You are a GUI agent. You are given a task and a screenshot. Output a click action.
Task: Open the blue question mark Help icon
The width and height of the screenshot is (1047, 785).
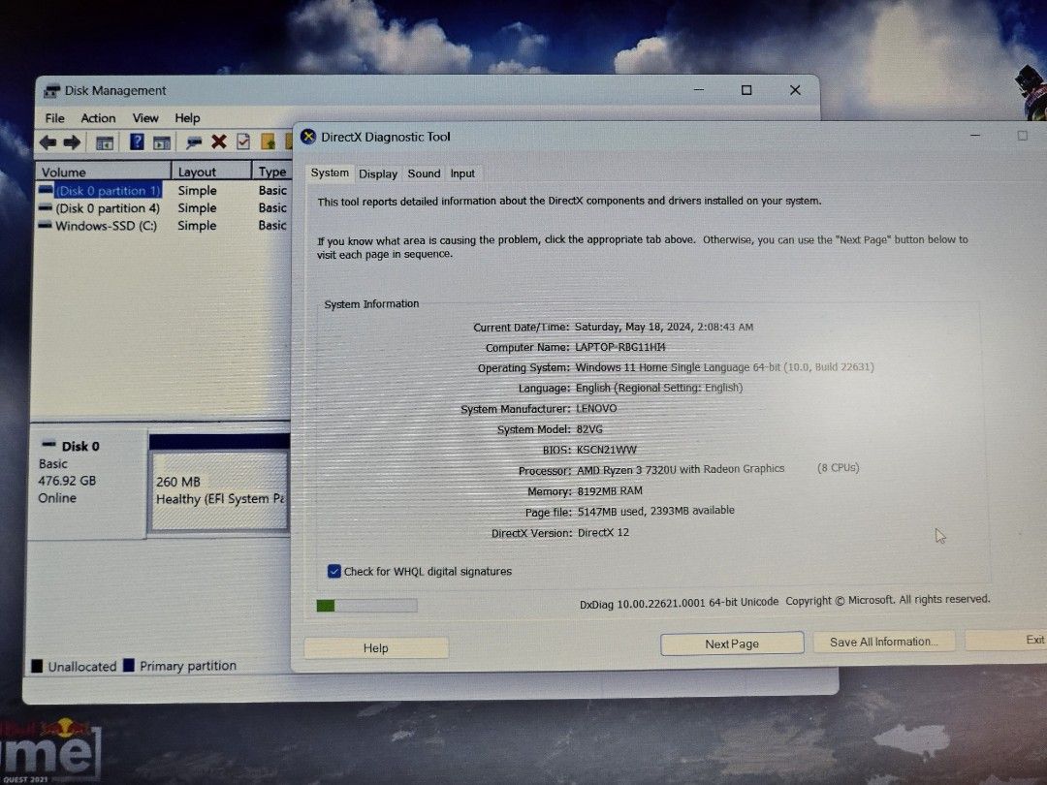coord(137,142)
